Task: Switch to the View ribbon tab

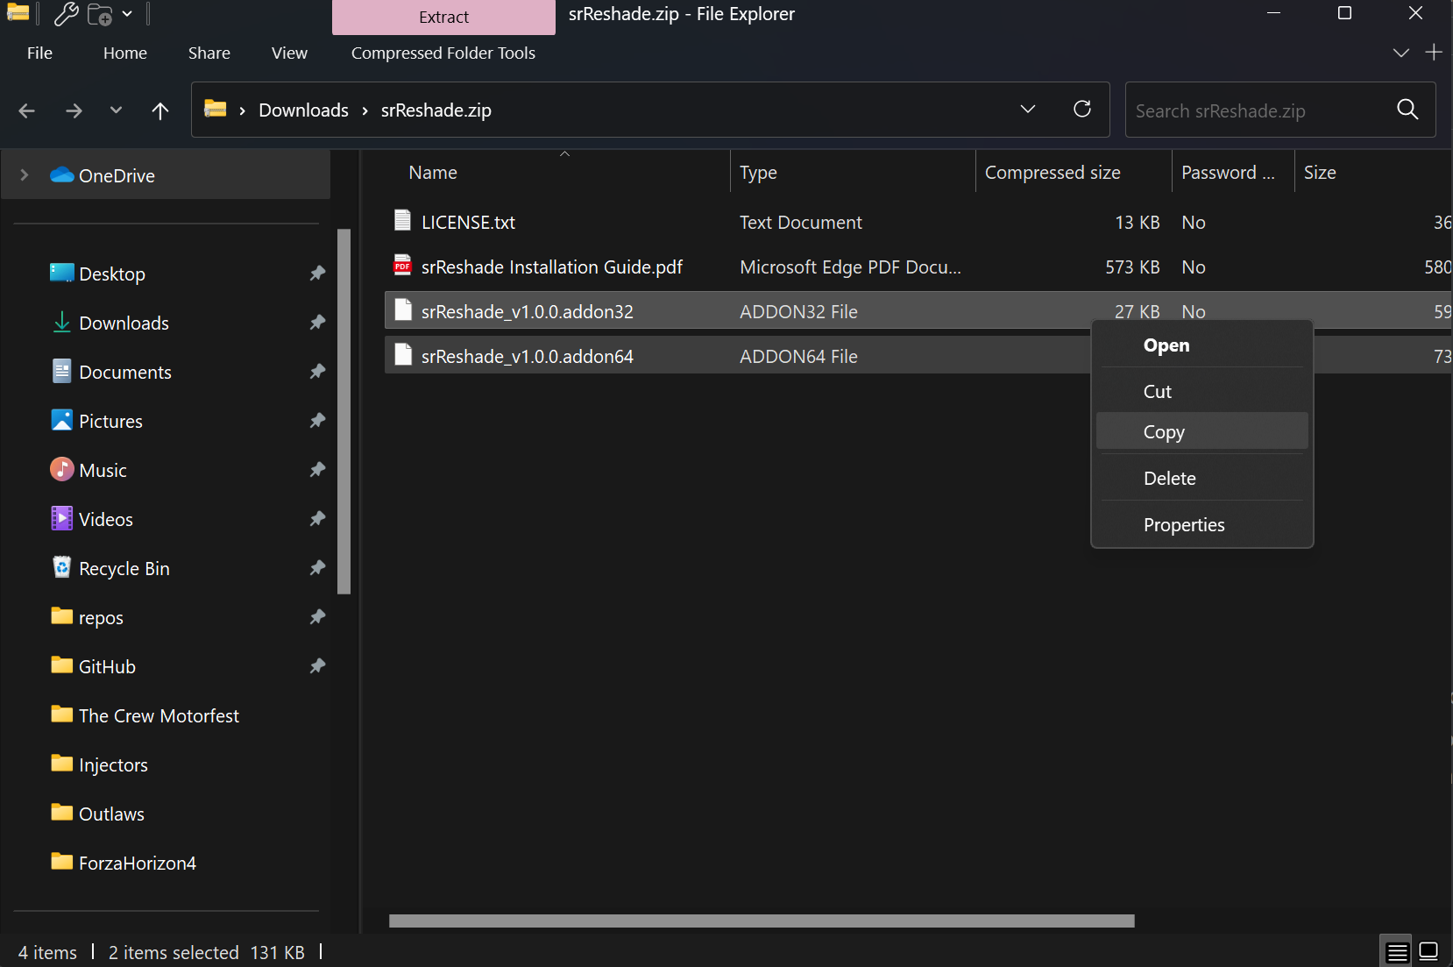Action: tap(289, 53)
